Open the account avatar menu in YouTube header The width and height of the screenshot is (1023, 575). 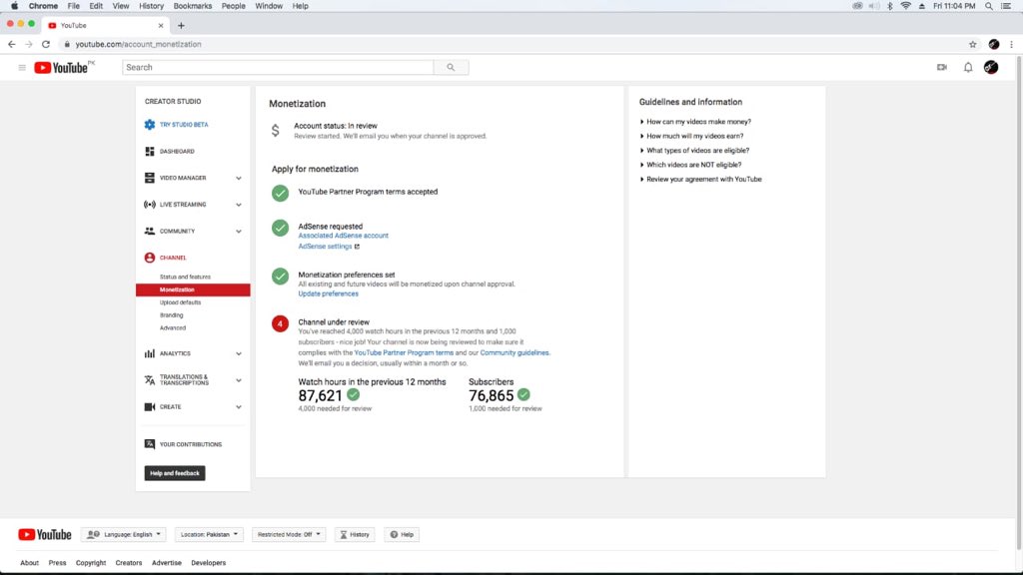pos(991,67)
